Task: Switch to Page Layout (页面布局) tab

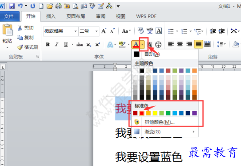Action: (x=76, y=16)
